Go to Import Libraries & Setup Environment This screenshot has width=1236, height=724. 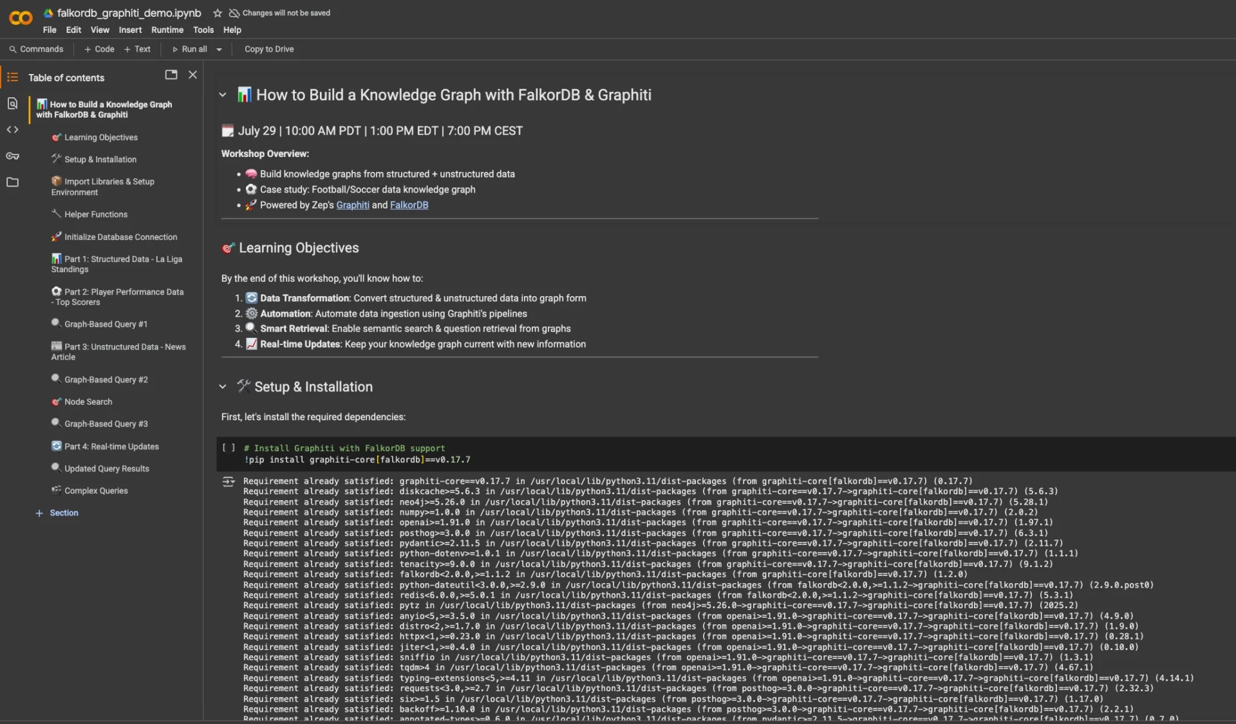point(103,187)
